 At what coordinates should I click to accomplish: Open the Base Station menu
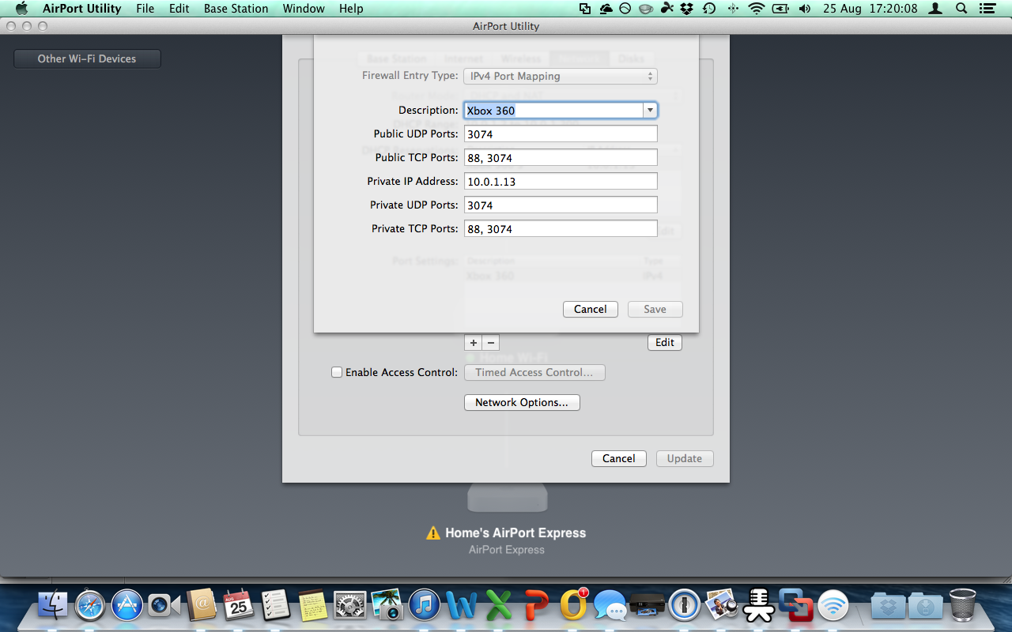(236, 9)
